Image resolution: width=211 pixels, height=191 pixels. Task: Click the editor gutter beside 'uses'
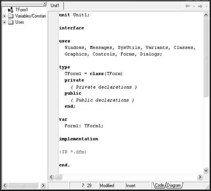point(53,41)
